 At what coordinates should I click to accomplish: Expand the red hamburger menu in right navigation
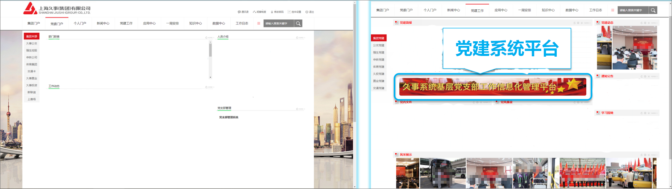(613, 10)
